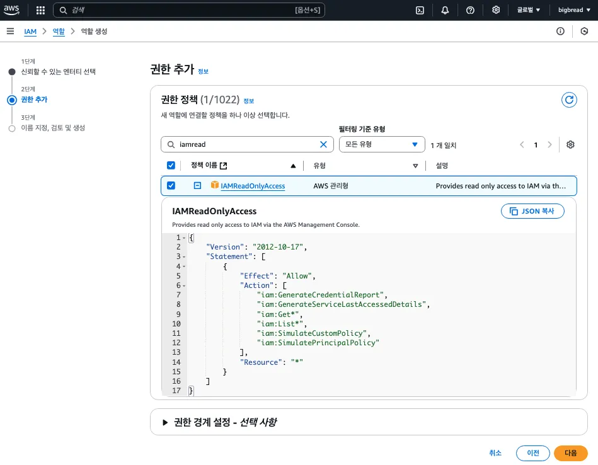Collapse the IAMReadOnlyAccess policy details row

coord(197,185)
